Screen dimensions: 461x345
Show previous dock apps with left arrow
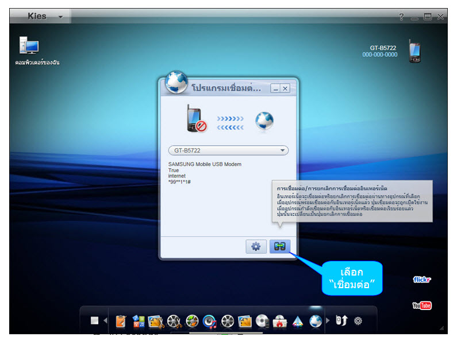click(x=105, y=320)
